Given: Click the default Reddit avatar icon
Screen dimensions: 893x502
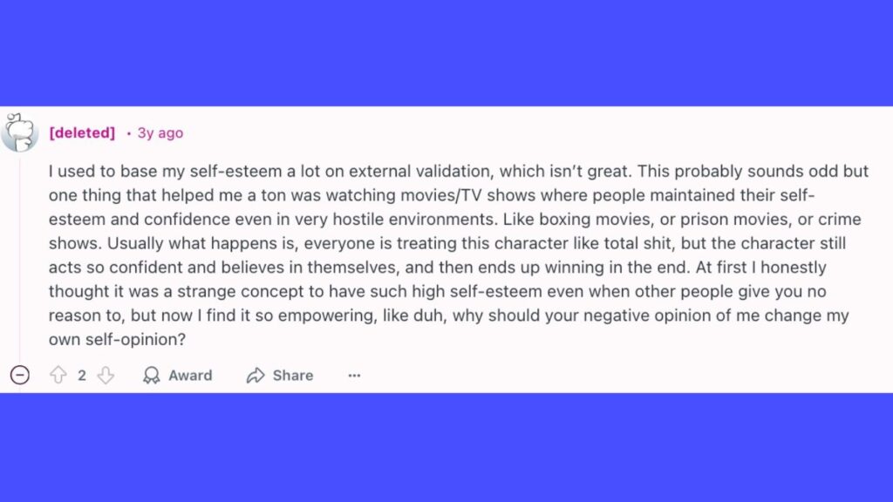Looking at the screenshot, I should [20, 132].
